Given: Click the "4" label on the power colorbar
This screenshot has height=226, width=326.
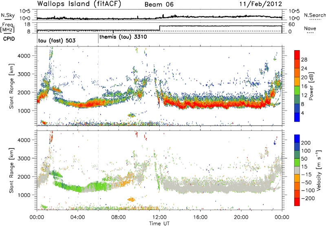Looking at the screenshot, I should 302,113.
